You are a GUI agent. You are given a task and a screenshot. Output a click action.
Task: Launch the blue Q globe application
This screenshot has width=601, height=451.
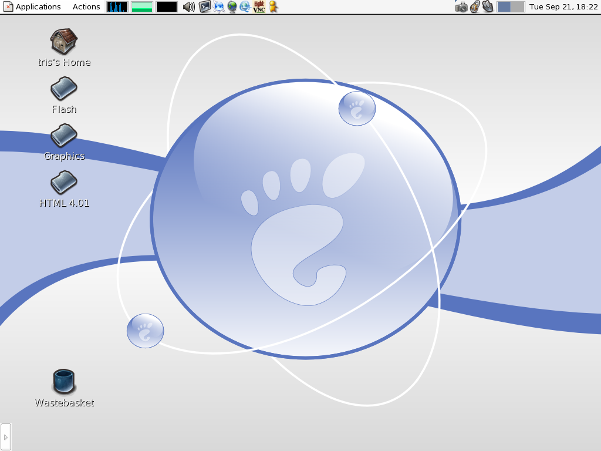(245, 6)
